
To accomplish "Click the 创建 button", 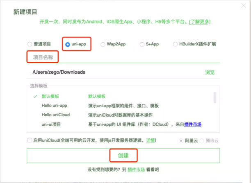I will [123, 156].
